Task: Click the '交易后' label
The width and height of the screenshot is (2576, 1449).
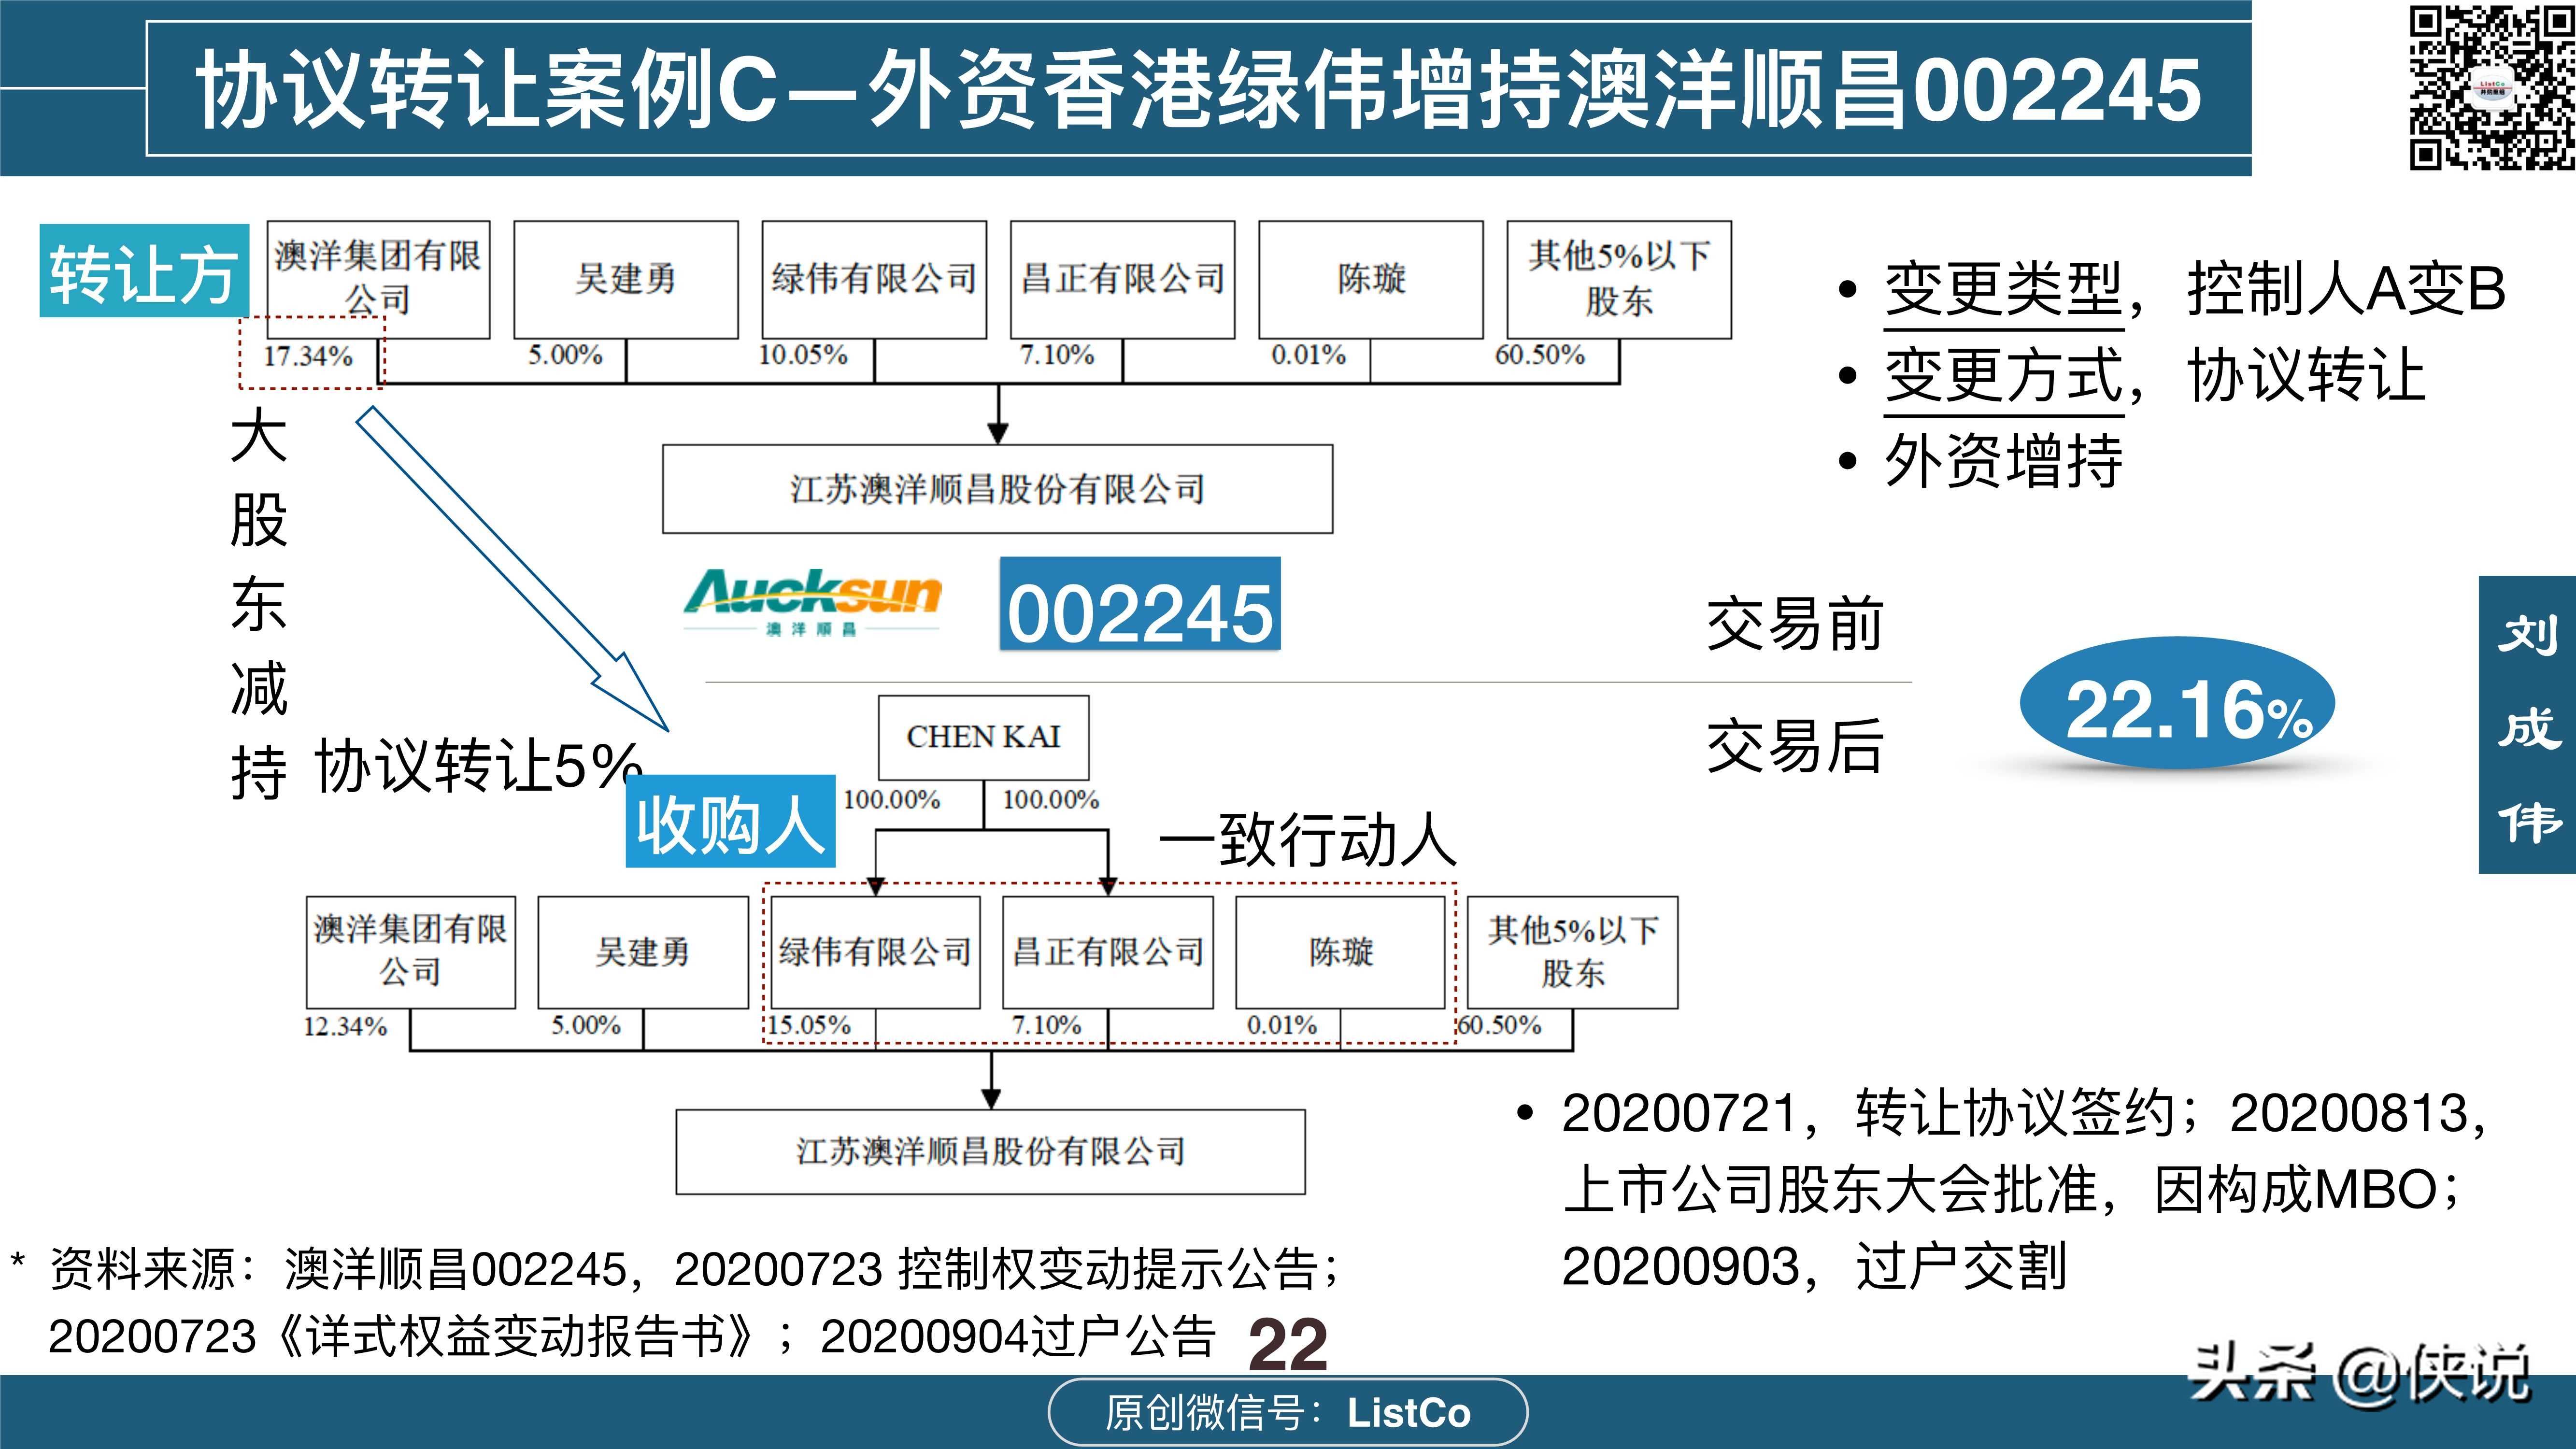Action: (1795, 746)
